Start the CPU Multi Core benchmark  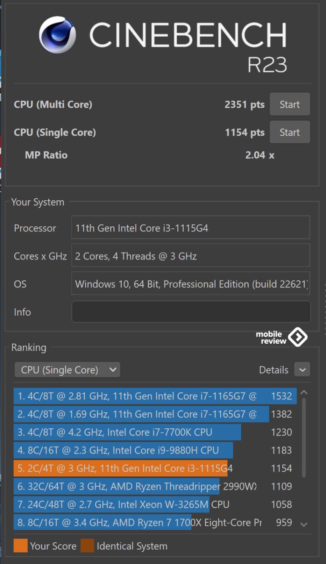click(x=289, y=105)
